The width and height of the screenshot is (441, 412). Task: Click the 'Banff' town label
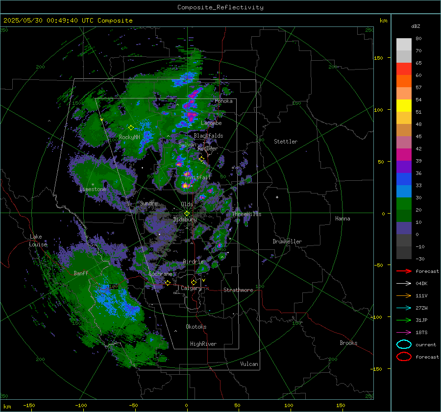(81, 273)
